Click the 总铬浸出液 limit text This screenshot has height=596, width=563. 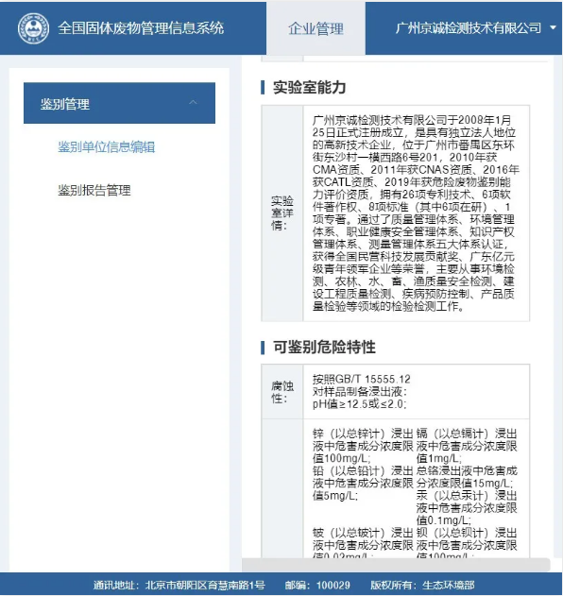(467, 477)
